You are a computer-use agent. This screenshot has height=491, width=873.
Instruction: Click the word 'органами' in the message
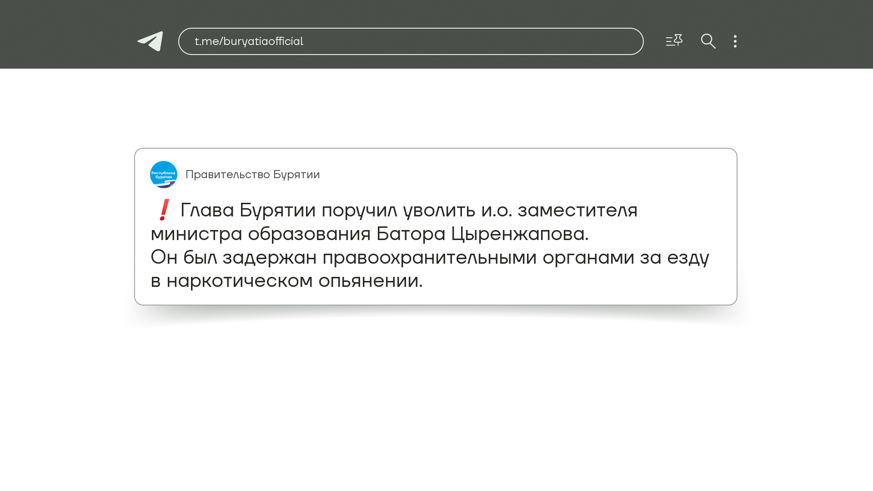588,258
